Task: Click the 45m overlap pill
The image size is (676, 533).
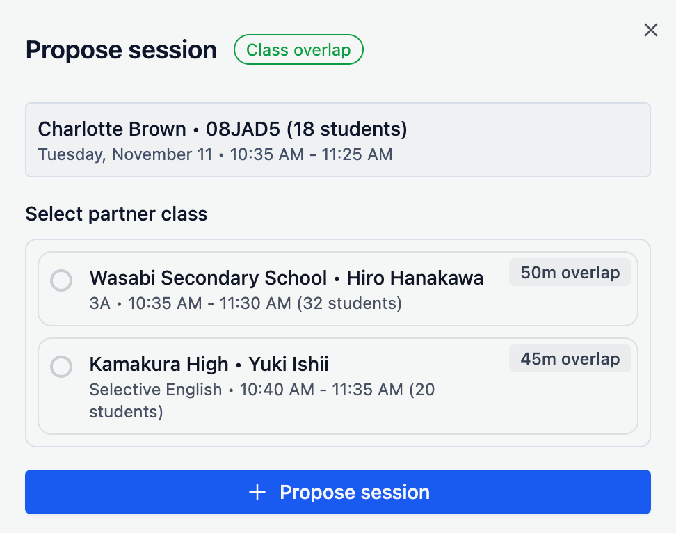Action: [570, 358]
